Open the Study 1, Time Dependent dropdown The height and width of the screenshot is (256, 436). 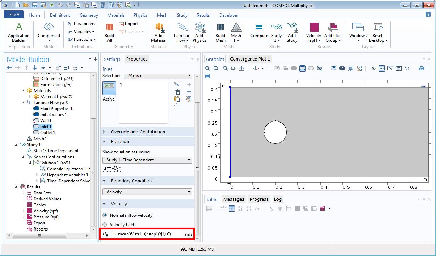(x=147, y=160)
